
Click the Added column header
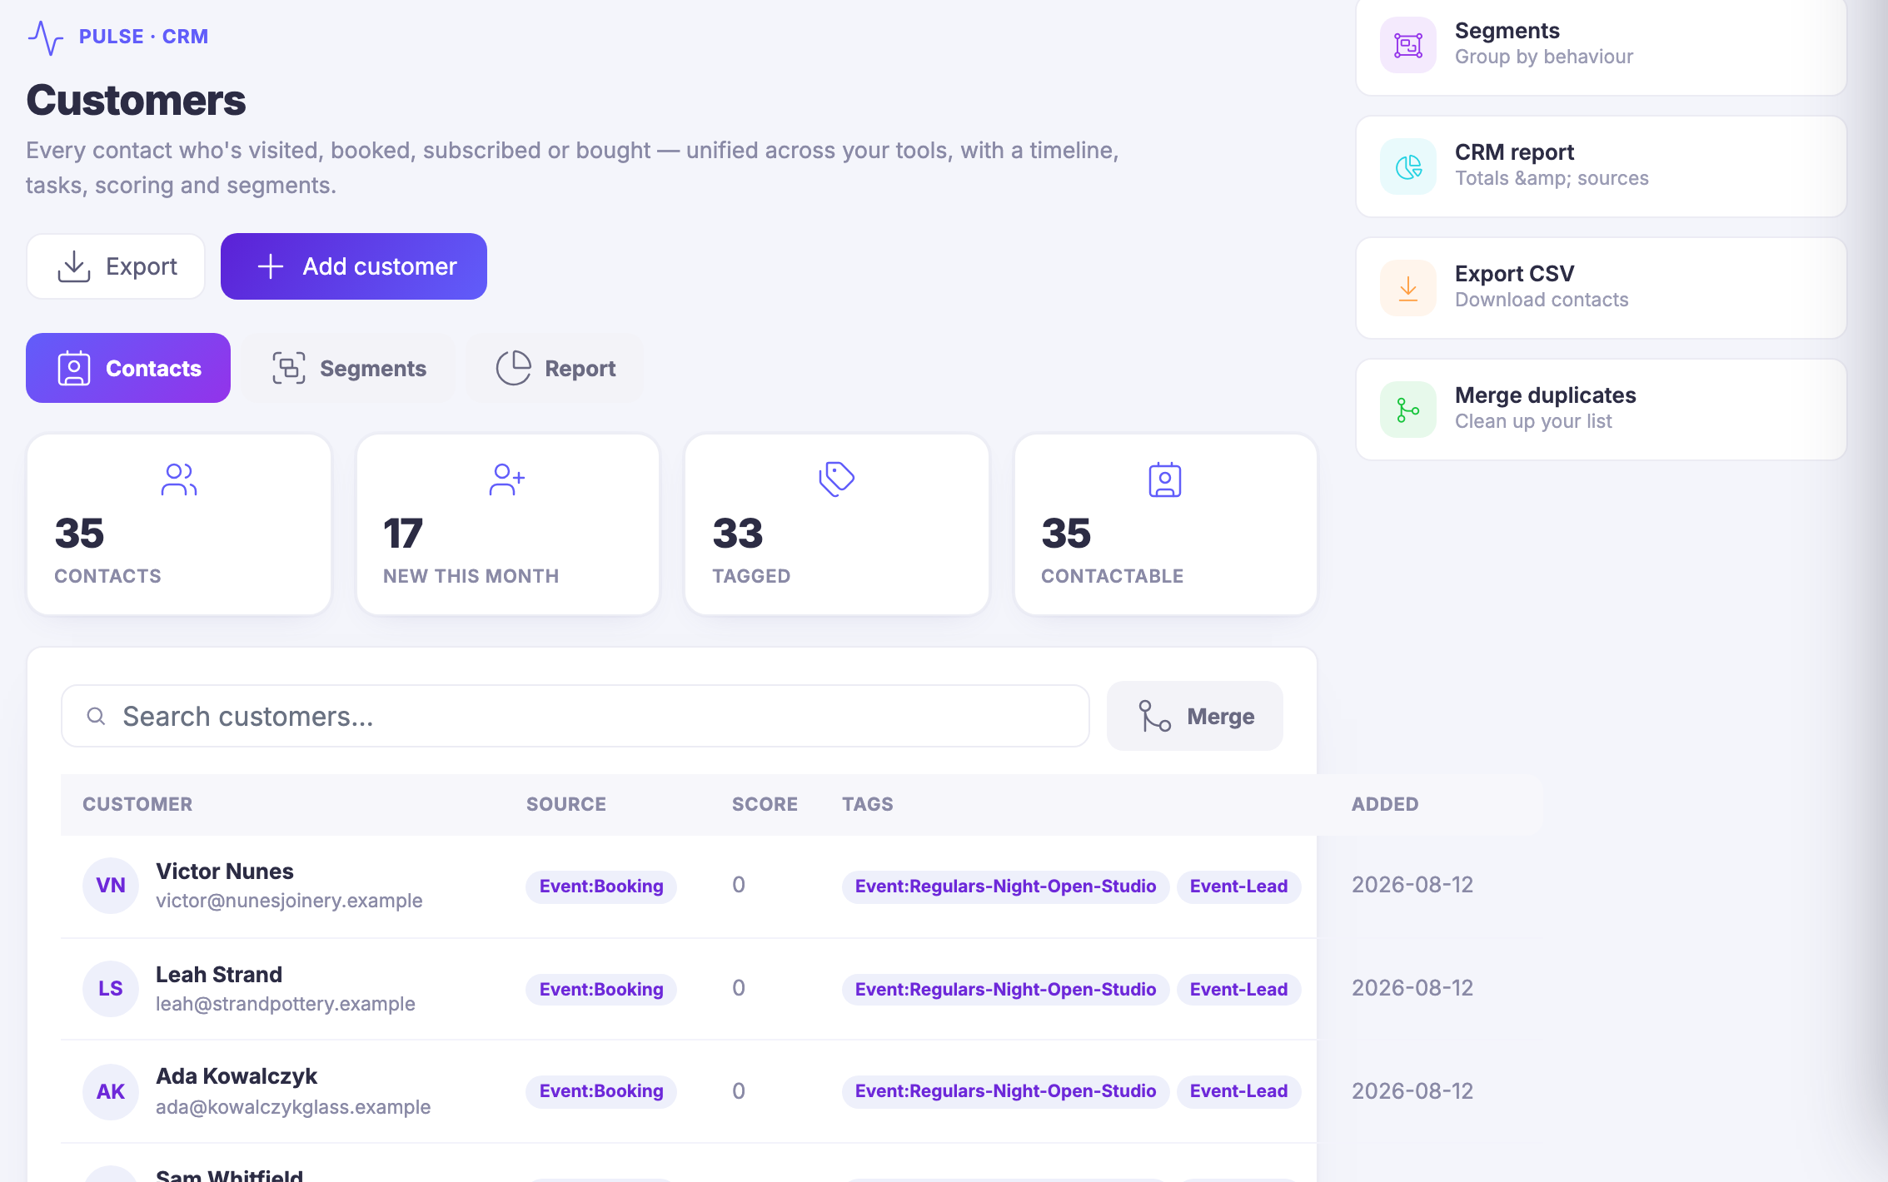(1385, 804)
